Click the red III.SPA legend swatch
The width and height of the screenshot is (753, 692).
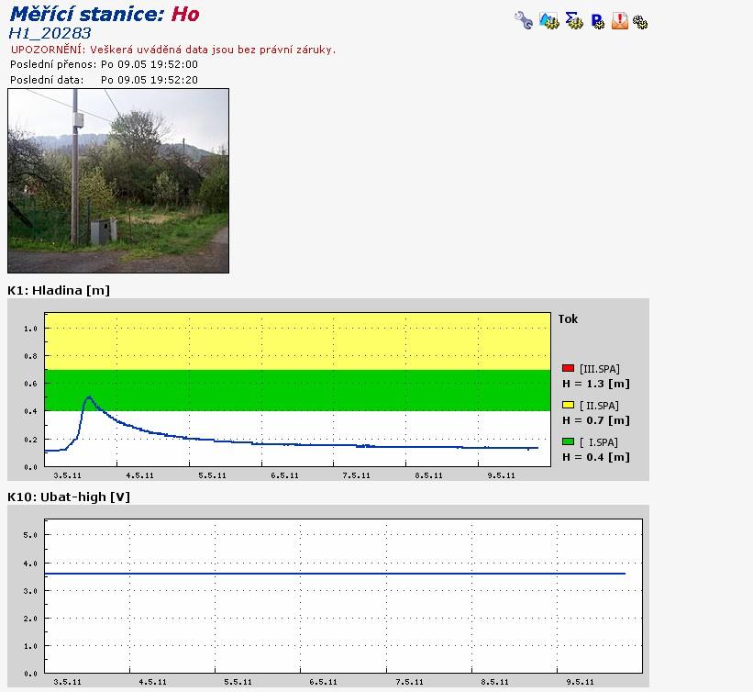[568, 368]
